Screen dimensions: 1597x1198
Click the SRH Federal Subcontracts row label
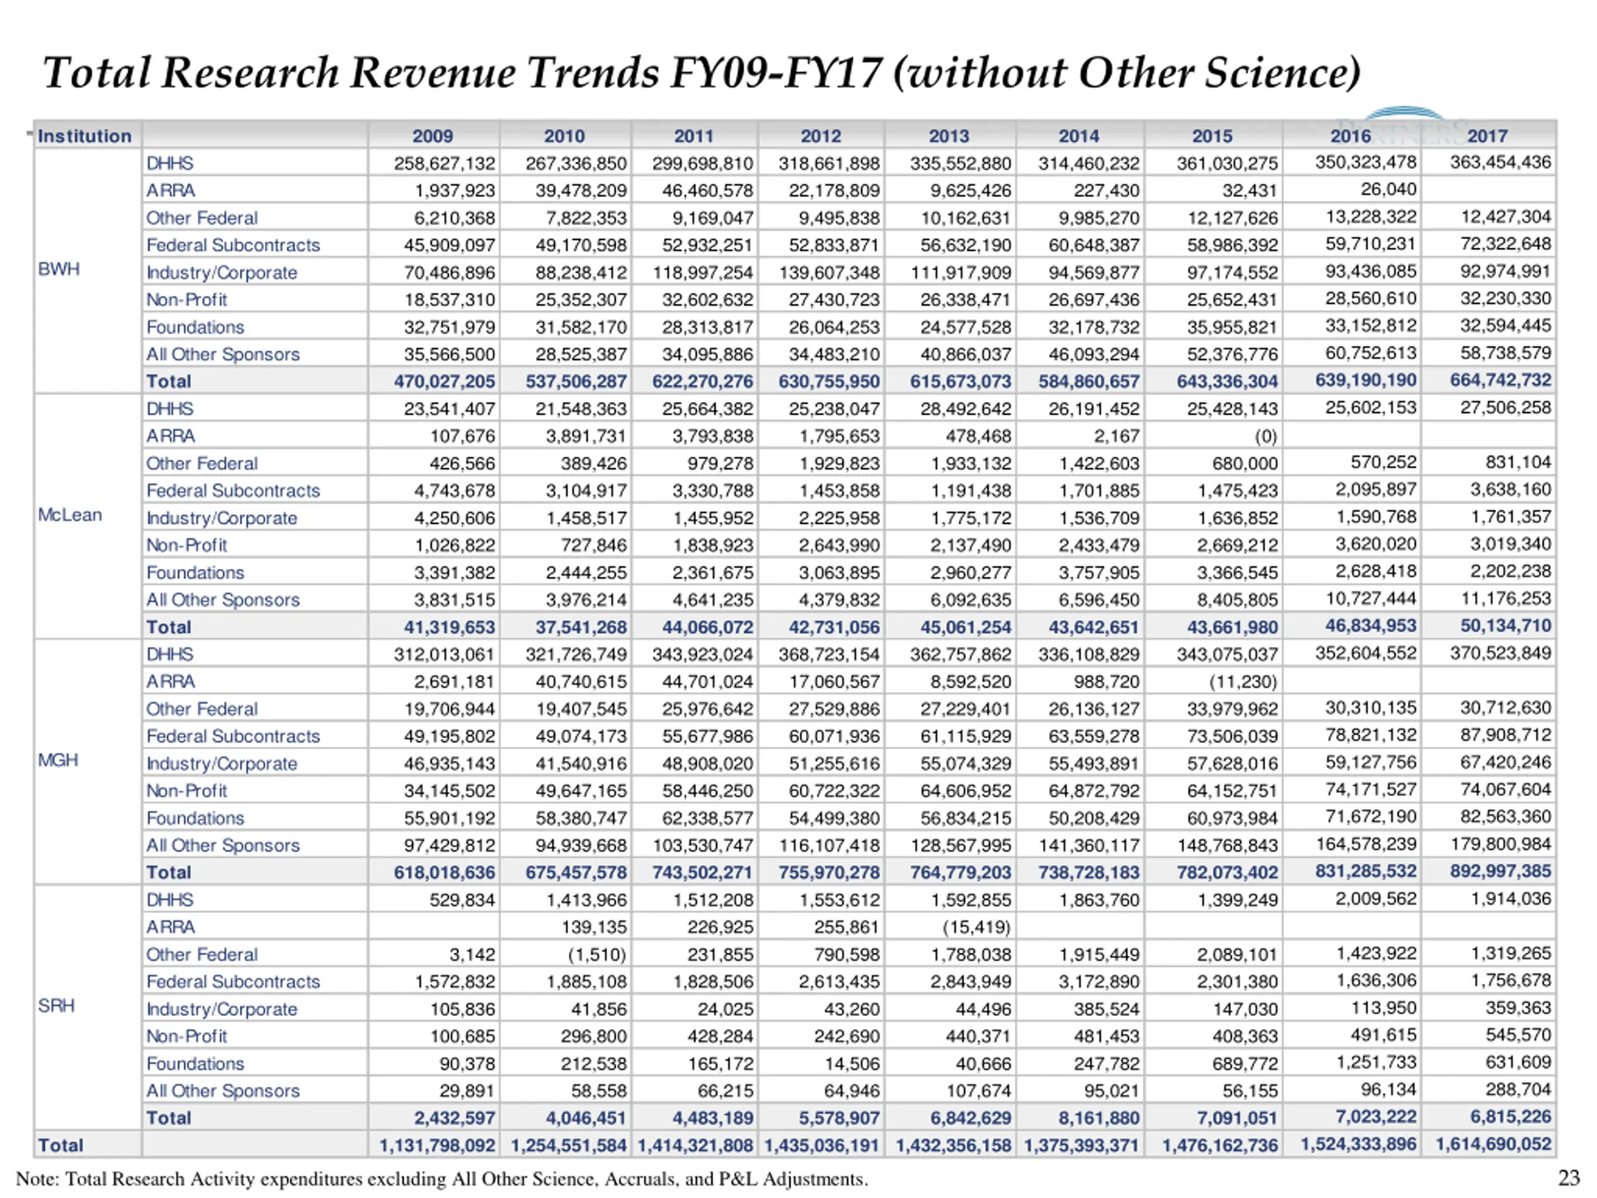(233, 981)
